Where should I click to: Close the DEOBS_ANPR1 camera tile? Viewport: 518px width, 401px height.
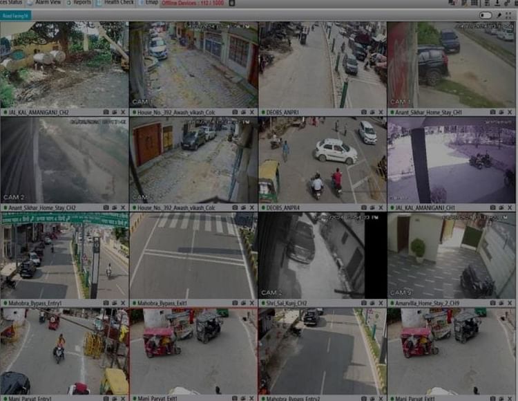(381, 111)
